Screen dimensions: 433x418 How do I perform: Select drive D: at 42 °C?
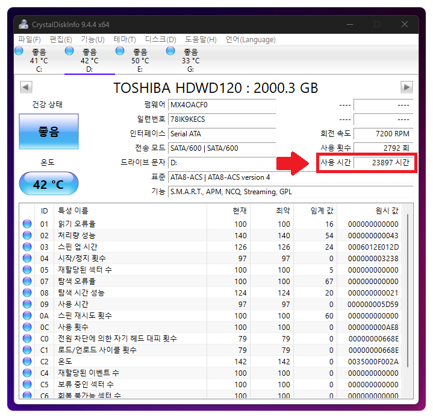point(90,60)
